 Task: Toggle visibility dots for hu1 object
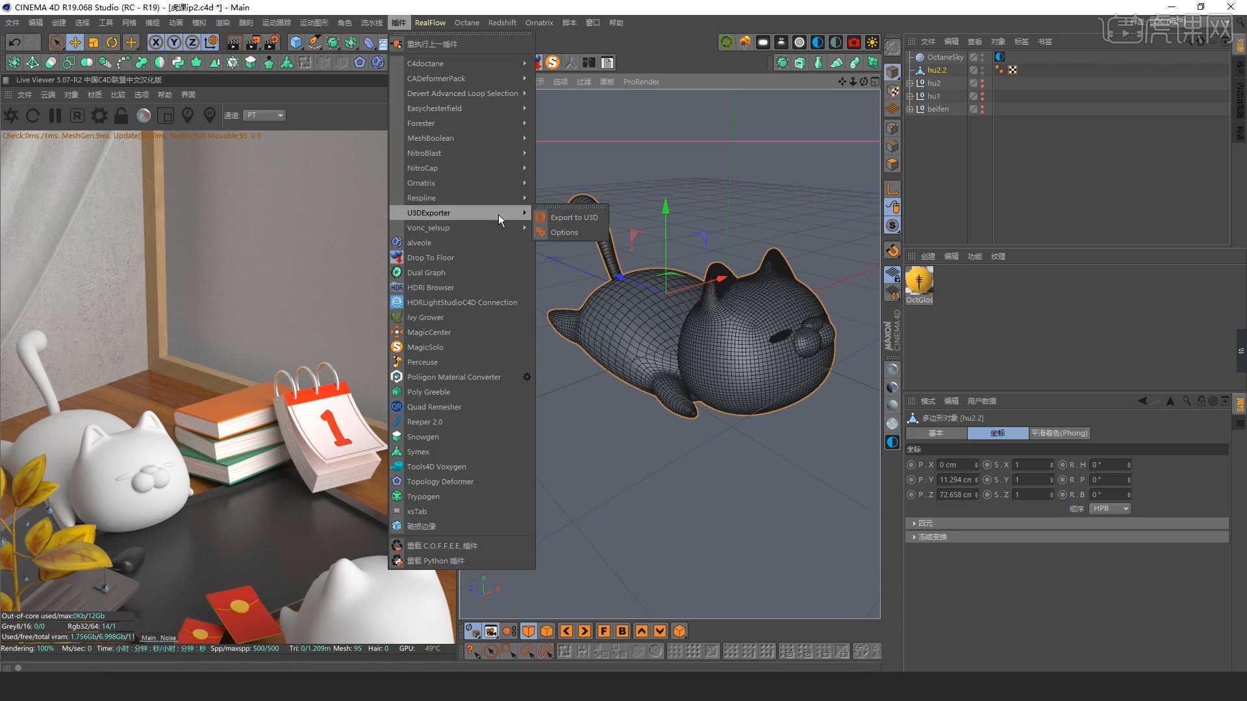[x=982, y=96]
